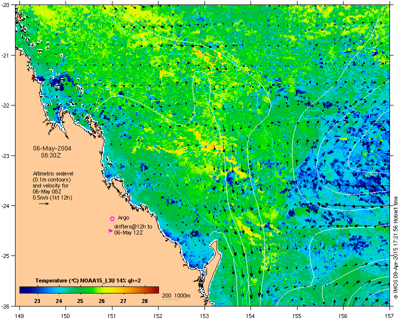This screenshot has height=320, width=400.
Task: Click the color bar value 27
Action: (123, 301)
